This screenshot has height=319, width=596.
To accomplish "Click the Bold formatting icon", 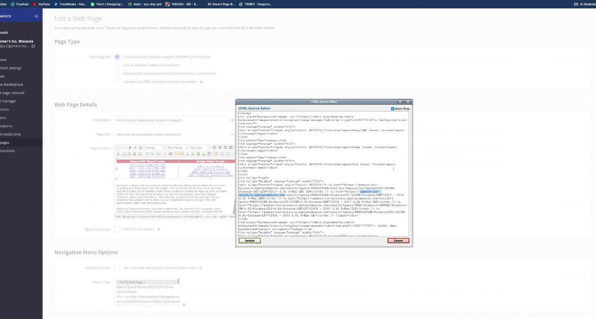I will (130, 148).
